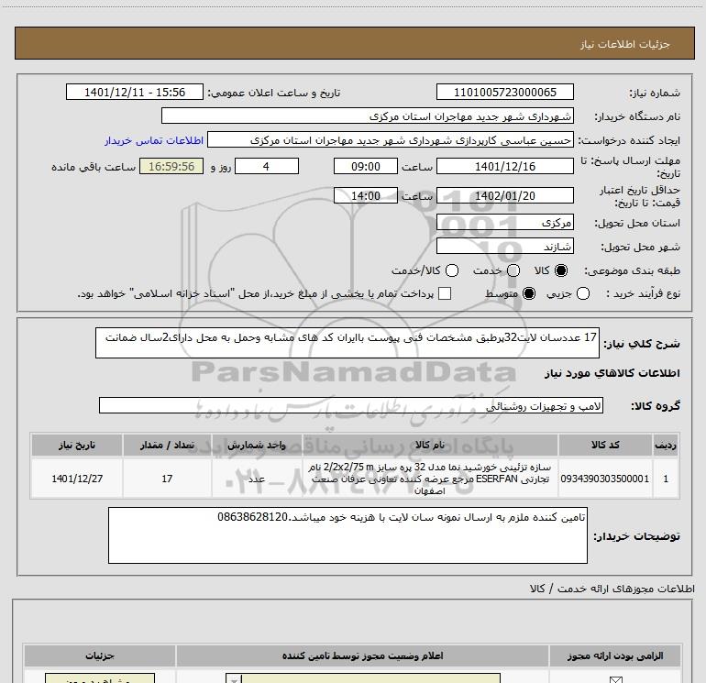Tick the mandatory license checkbox at bottom

click(x=615, y=679)
